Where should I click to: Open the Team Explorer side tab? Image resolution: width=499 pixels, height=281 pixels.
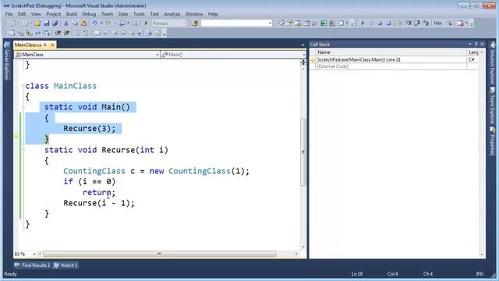tap(493, 106)
